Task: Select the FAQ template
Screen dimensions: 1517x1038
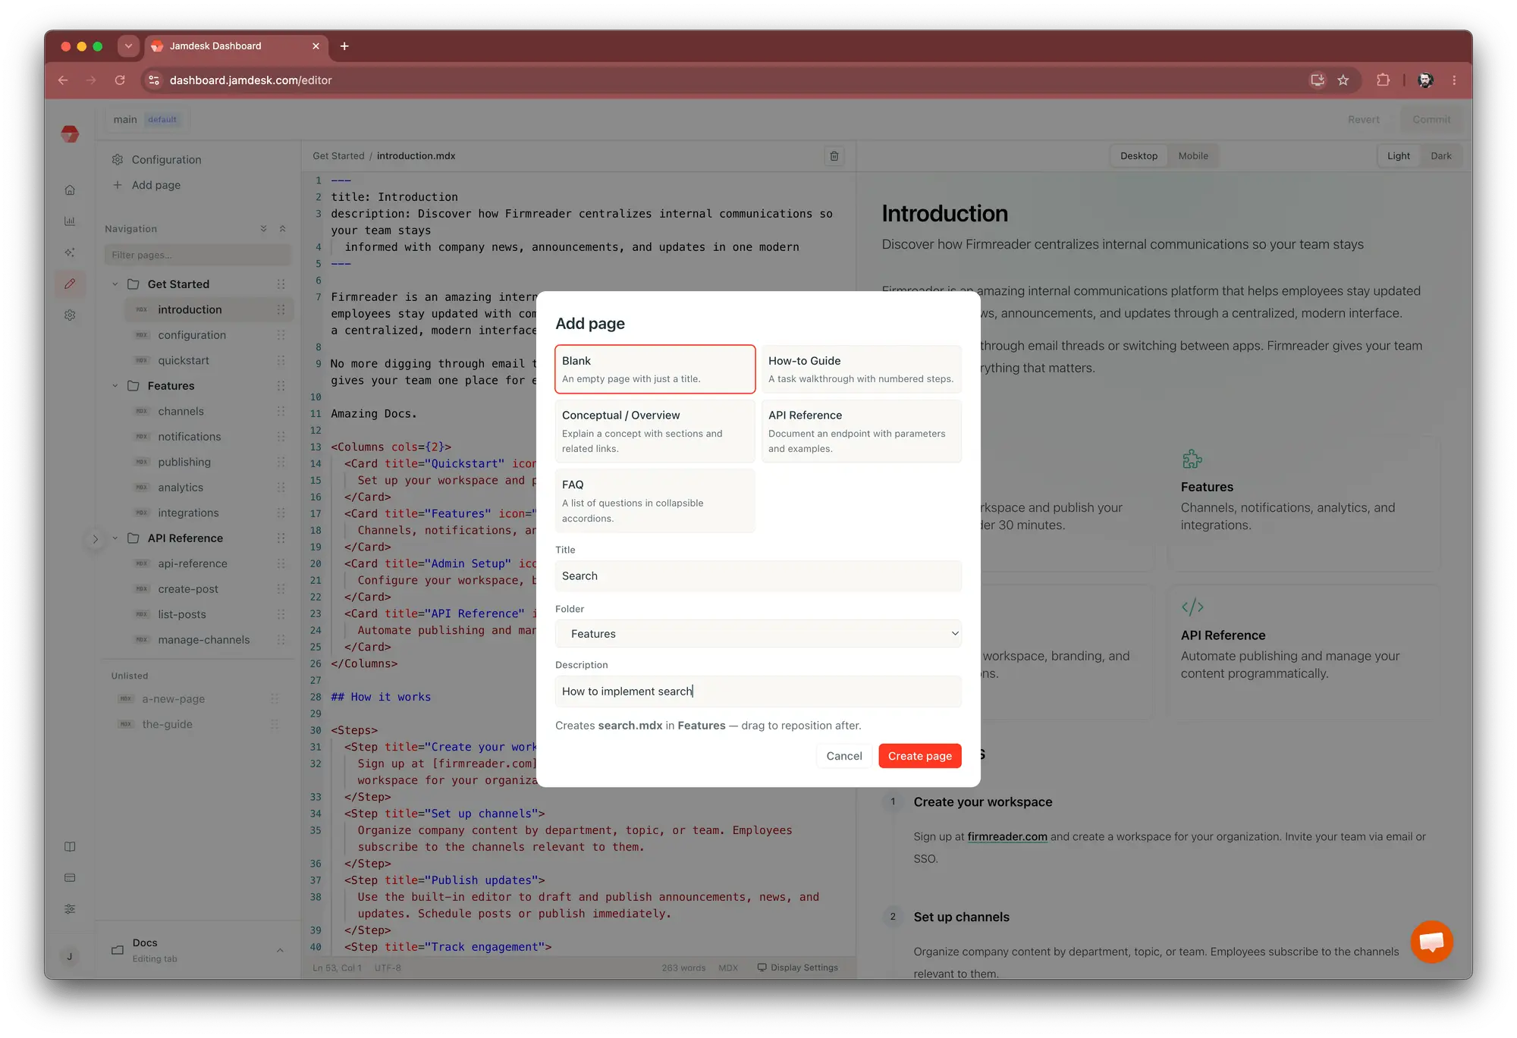Action: (655, 501)
